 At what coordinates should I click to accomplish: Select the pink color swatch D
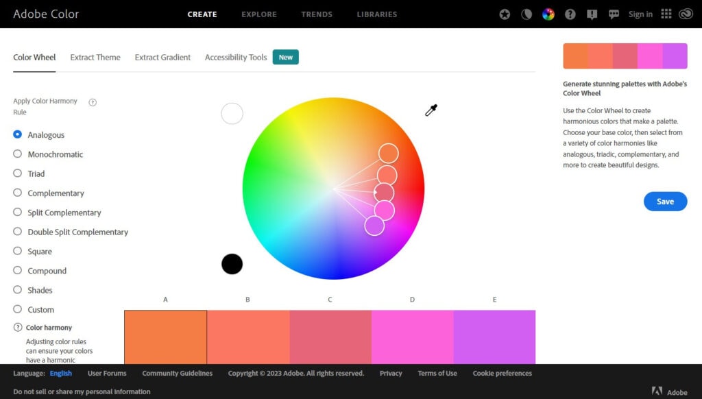click(x=412, y=337)
